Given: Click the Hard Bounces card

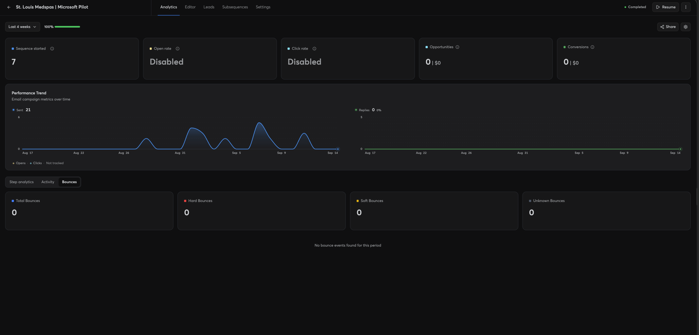Looking at the screenshot, I should (261, 211).
